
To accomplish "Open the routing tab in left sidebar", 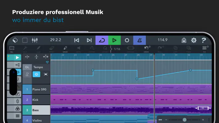I will (x=14, y=65).
